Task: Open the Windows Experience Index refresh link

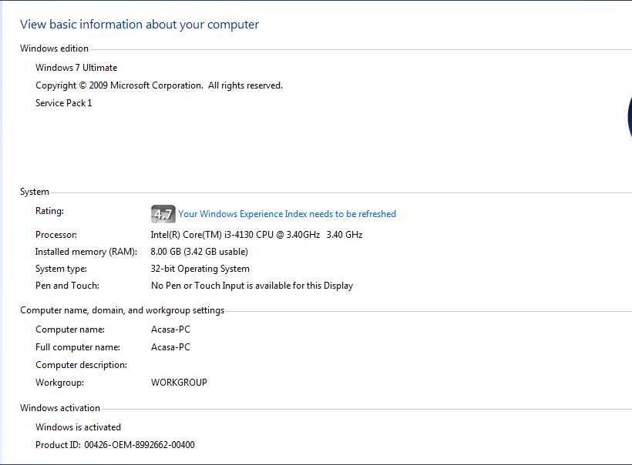Action: click(x=287, y=214)
